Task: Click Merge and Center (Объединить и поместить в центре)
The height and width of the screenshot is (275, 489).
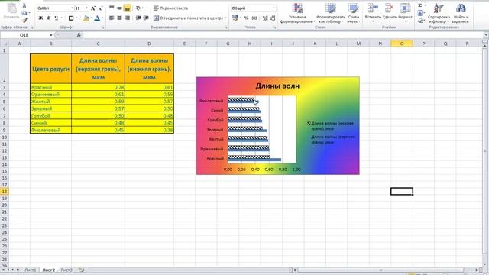Action: coord(190,18)
